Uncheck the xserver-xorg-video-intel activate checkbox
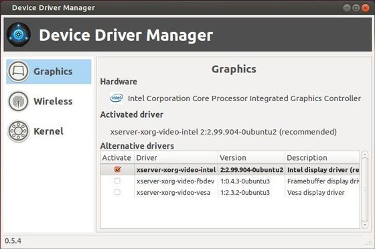Viewport: 375px width, 249px height. coord(117,169)
